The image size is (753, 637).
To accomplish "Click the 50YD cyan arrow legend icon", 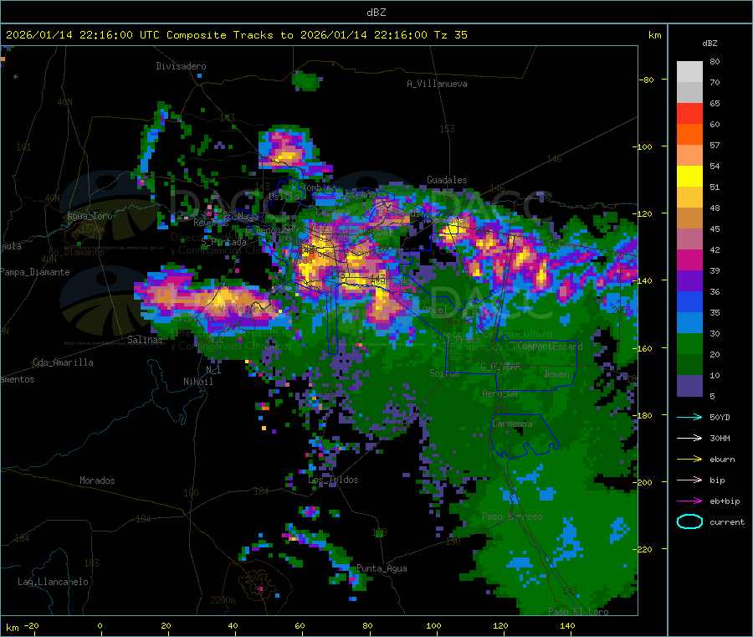I will (689, 417).
